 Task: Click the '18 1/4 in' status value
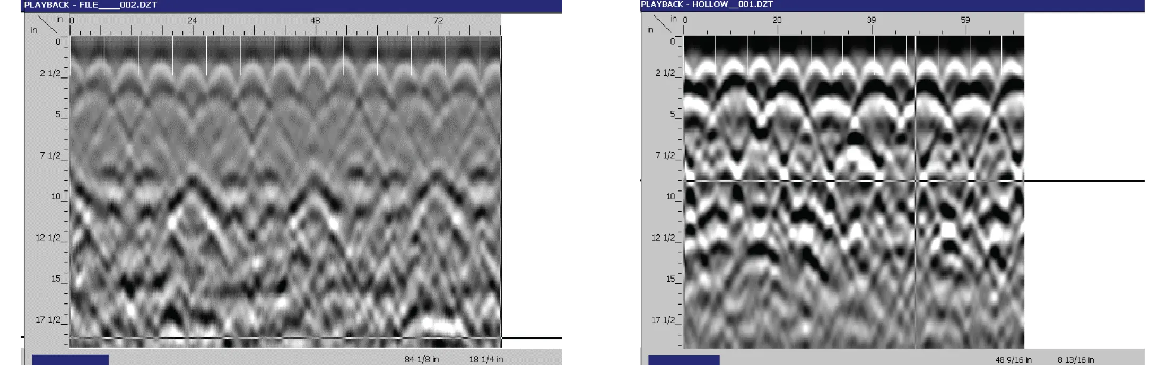486,359
